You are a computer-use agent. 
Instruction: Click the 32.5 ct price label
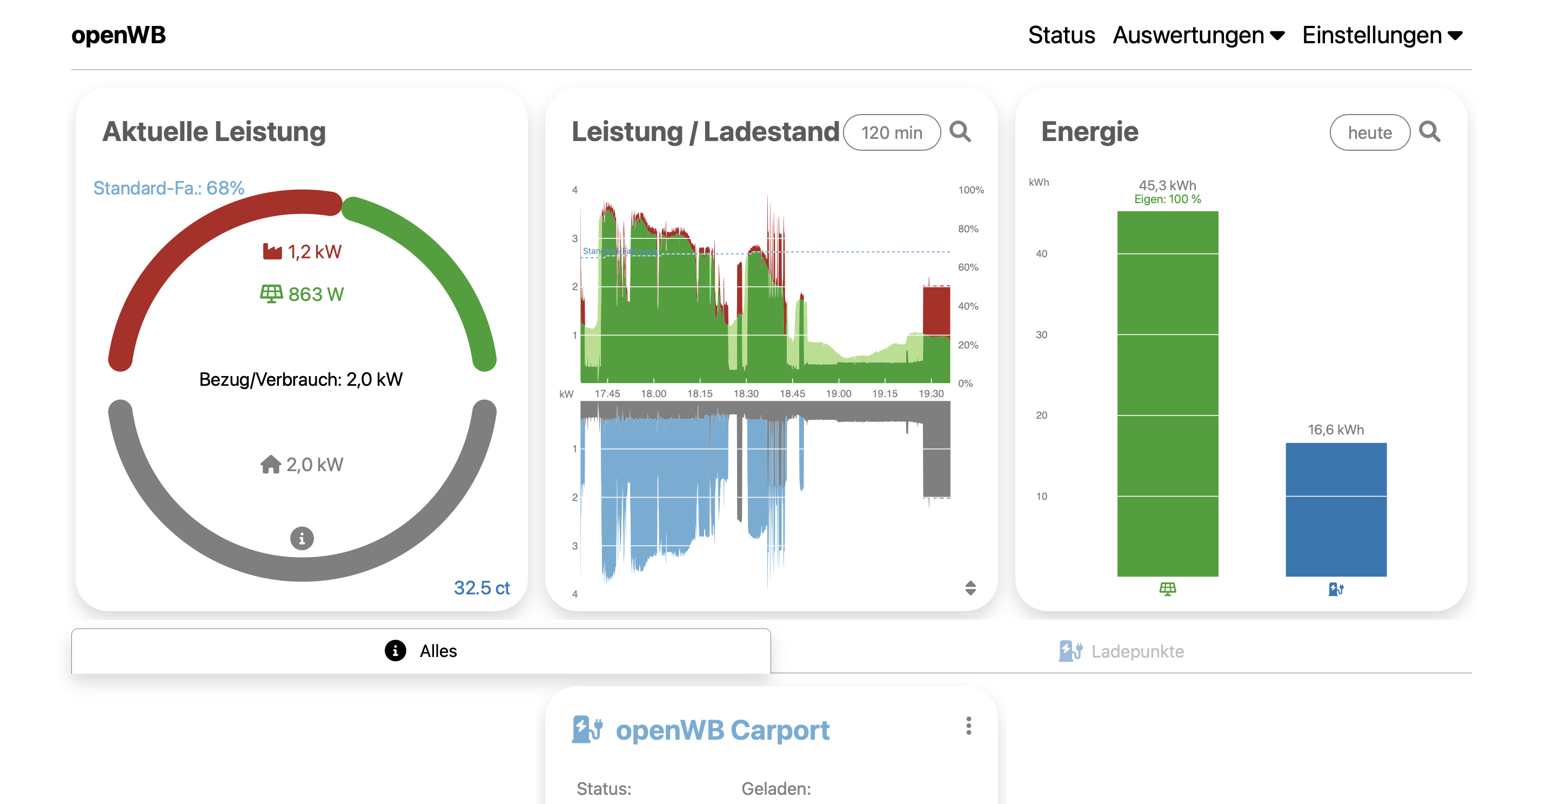coord(481,587)
